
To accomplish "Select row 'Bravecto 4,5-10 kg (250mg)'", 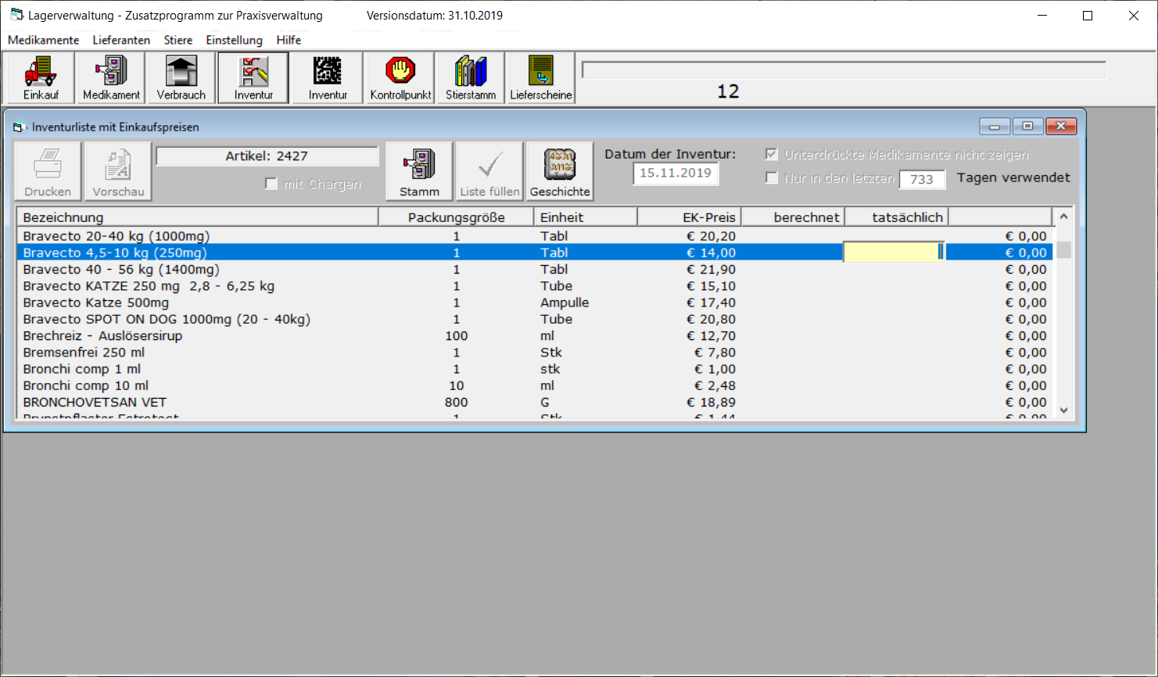I will (x=535, y=253).
